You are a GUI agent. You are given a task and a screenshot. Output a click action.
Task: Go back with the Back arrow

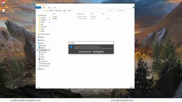37,10
